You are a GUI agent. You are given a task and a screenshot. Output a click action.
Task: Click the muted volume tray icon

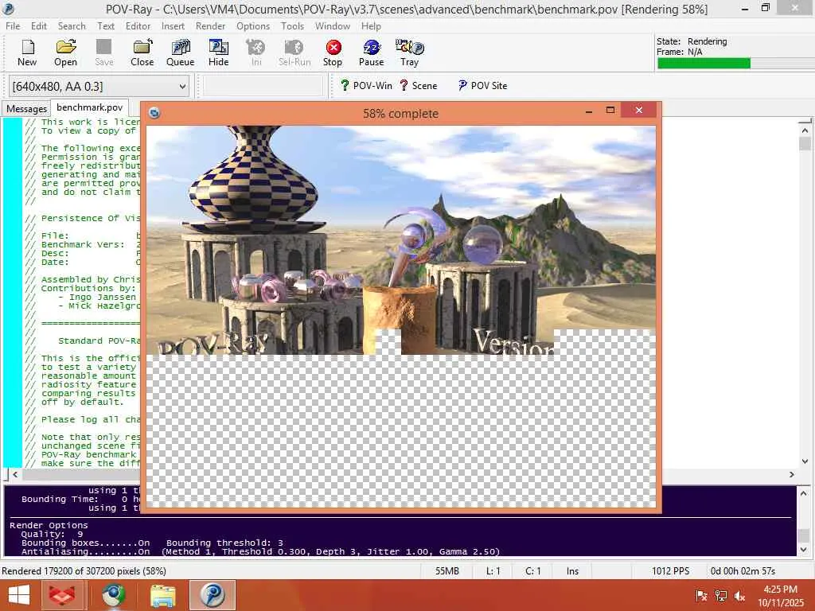(x=739, y=596)
